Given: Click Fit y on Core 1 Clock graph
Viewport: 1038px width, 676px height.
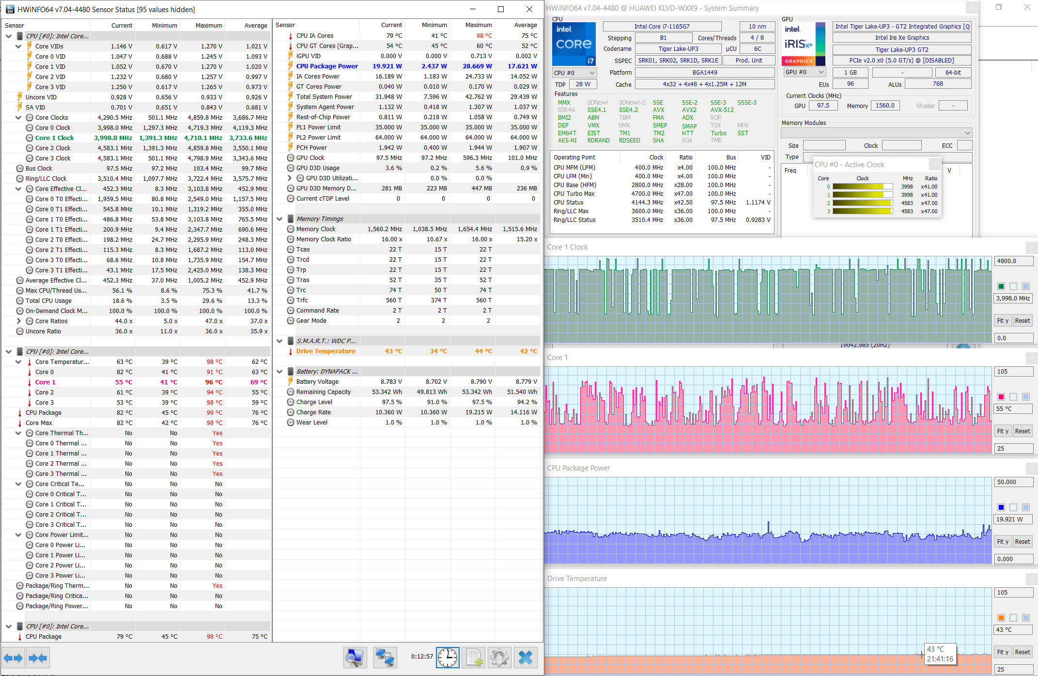Looking at the screenshot, I should pyautogui.click(x=1003, y=320).
